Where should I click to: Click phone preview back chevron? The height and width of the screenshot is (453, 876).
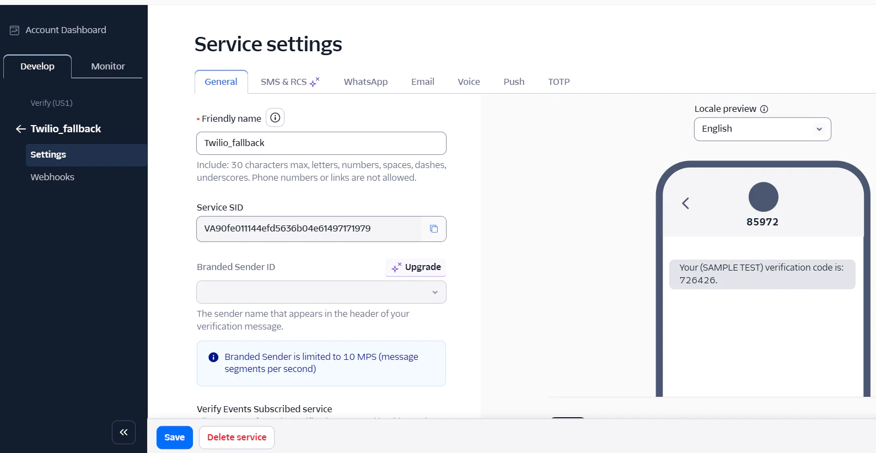point(685,203)
